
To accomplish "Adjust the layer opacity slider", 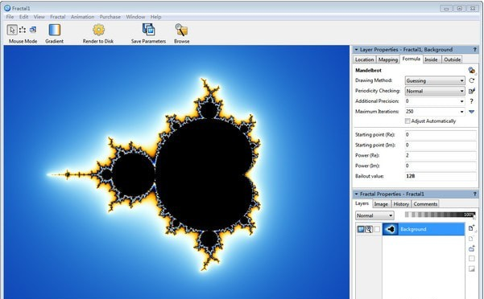I will 440,215.
